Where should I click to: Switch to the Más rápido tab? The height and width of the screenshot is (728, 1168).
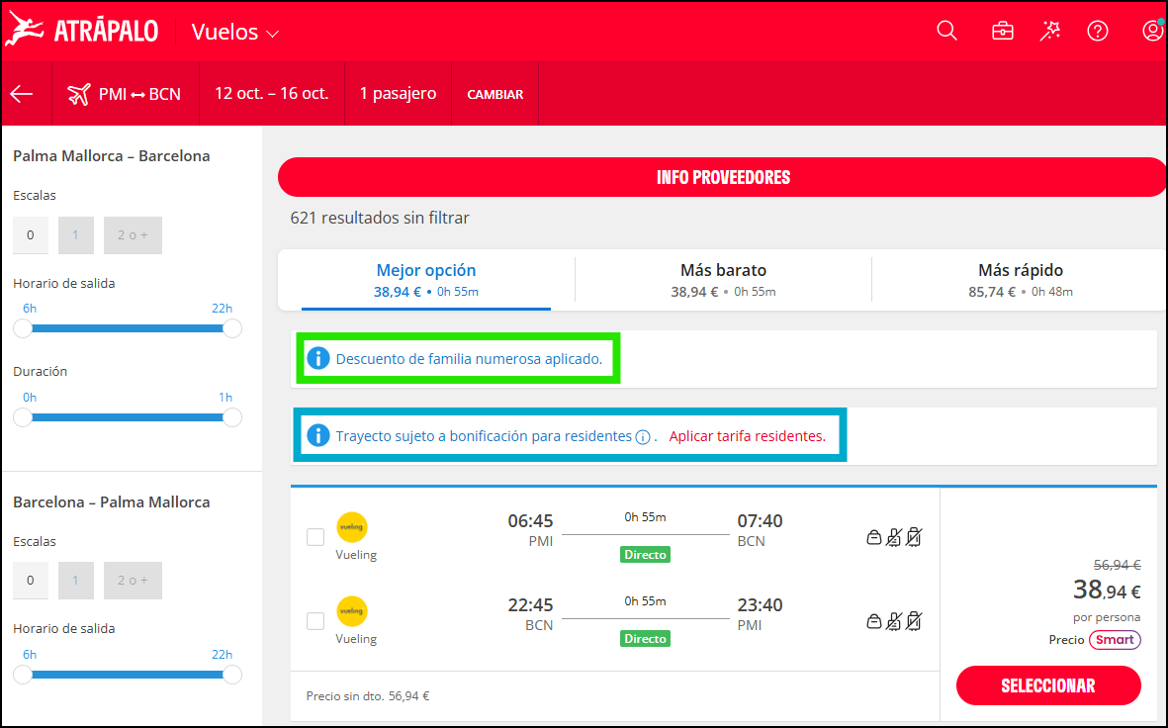(1020, 279)
